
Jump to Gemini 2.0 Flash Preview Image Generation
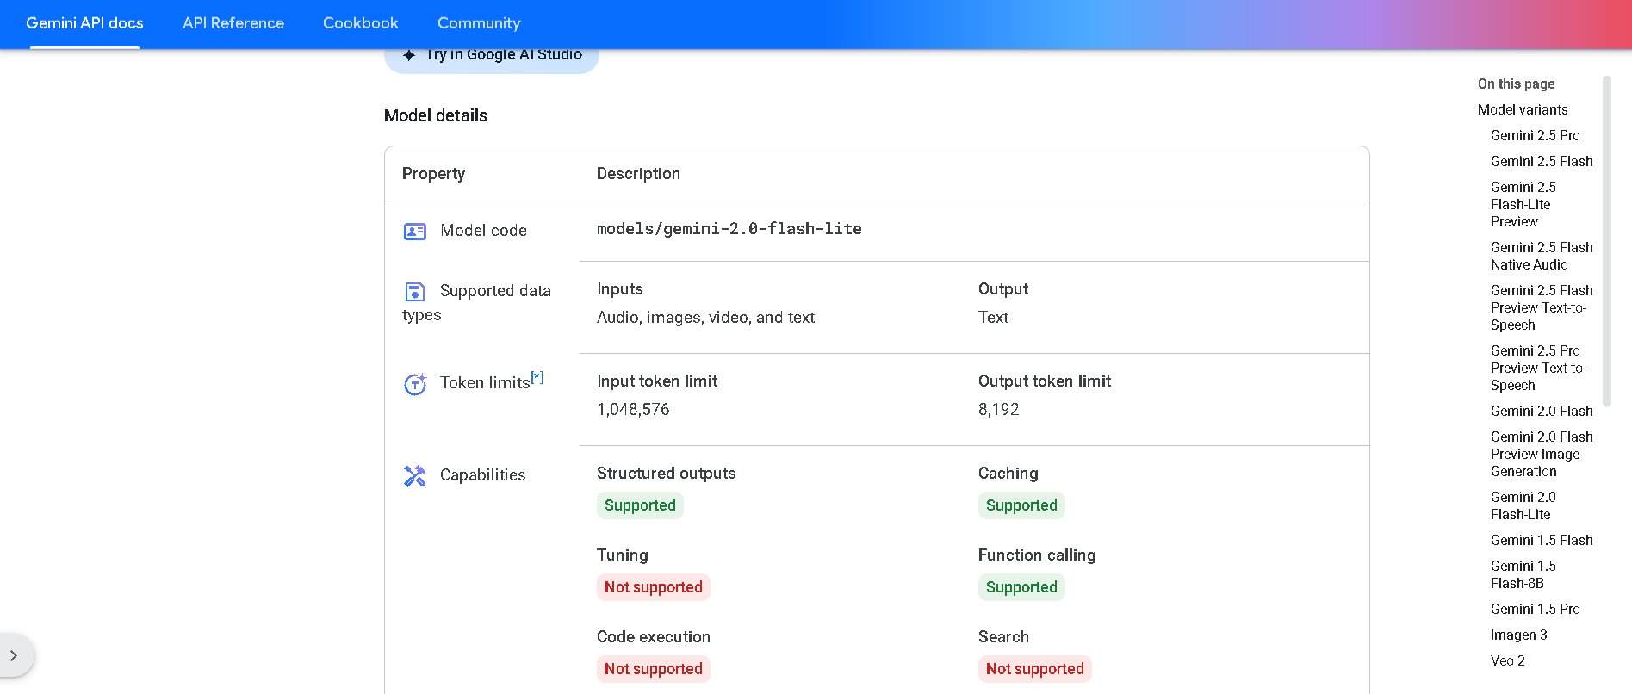tap(1542, 454)
